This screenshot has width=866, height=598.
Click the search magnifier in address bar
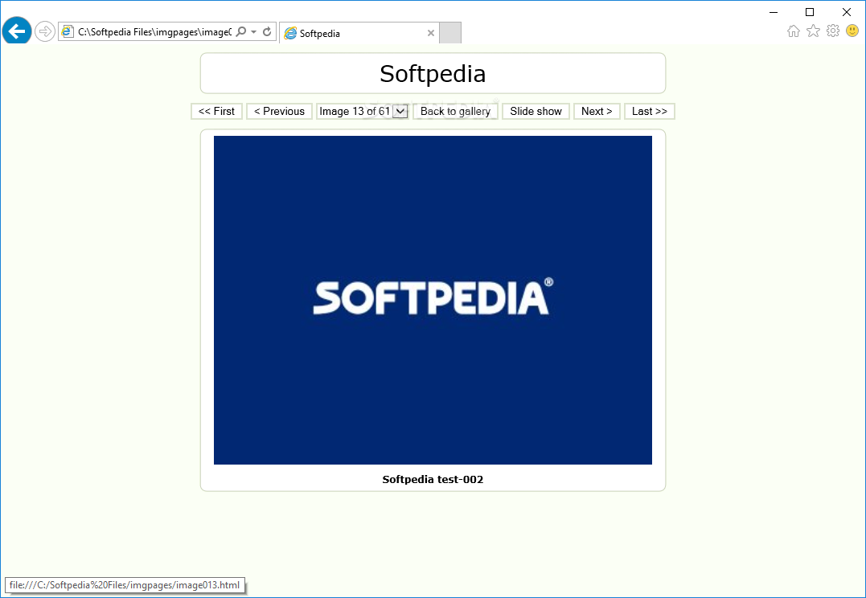tap(240, 32)
